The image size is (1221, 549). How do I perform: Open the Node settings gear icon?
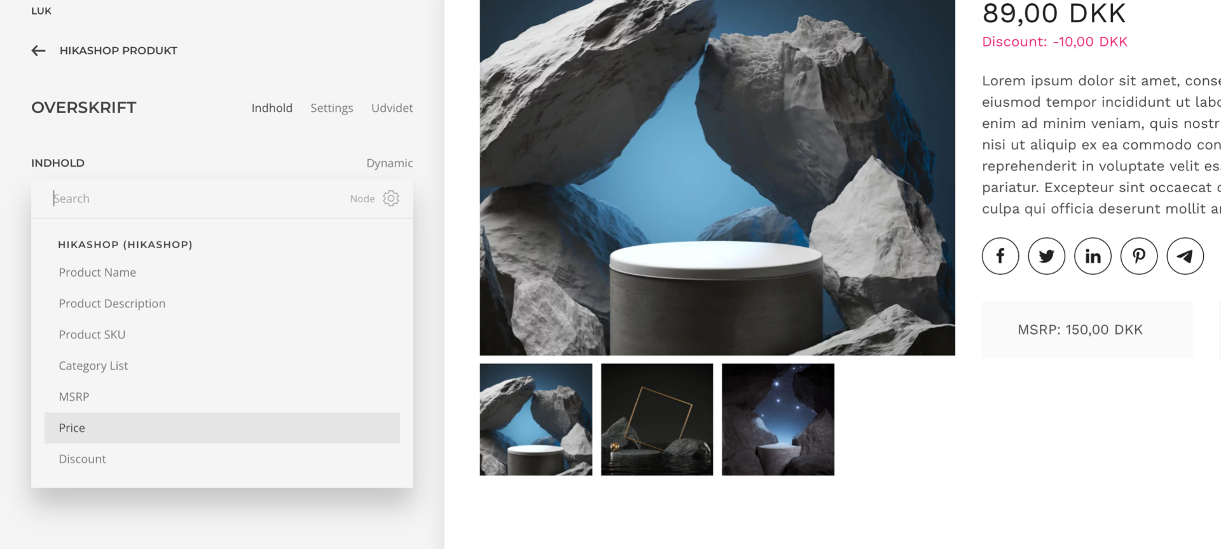[x=391, y=198]
